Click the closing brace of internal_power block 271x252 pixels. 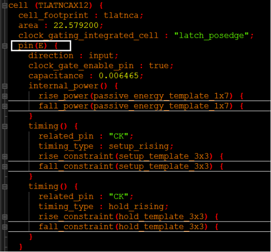click(x=31, y=116)
